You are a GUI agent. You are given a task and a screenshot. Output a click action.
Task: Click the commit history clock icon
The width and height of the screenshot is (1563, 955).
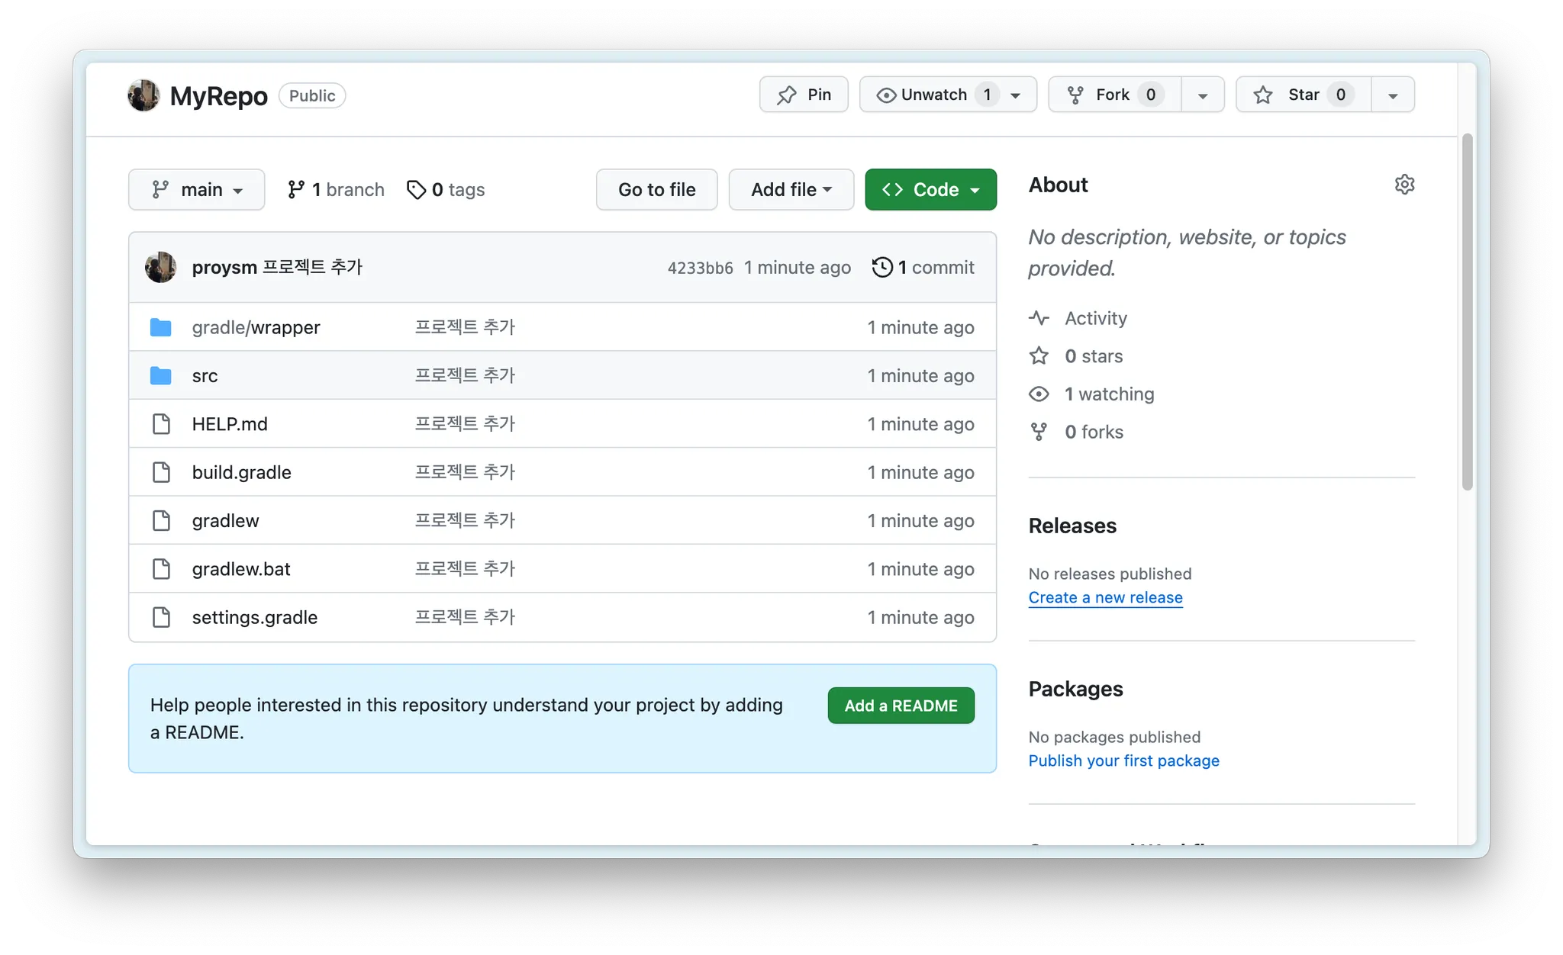click(882, 268)
